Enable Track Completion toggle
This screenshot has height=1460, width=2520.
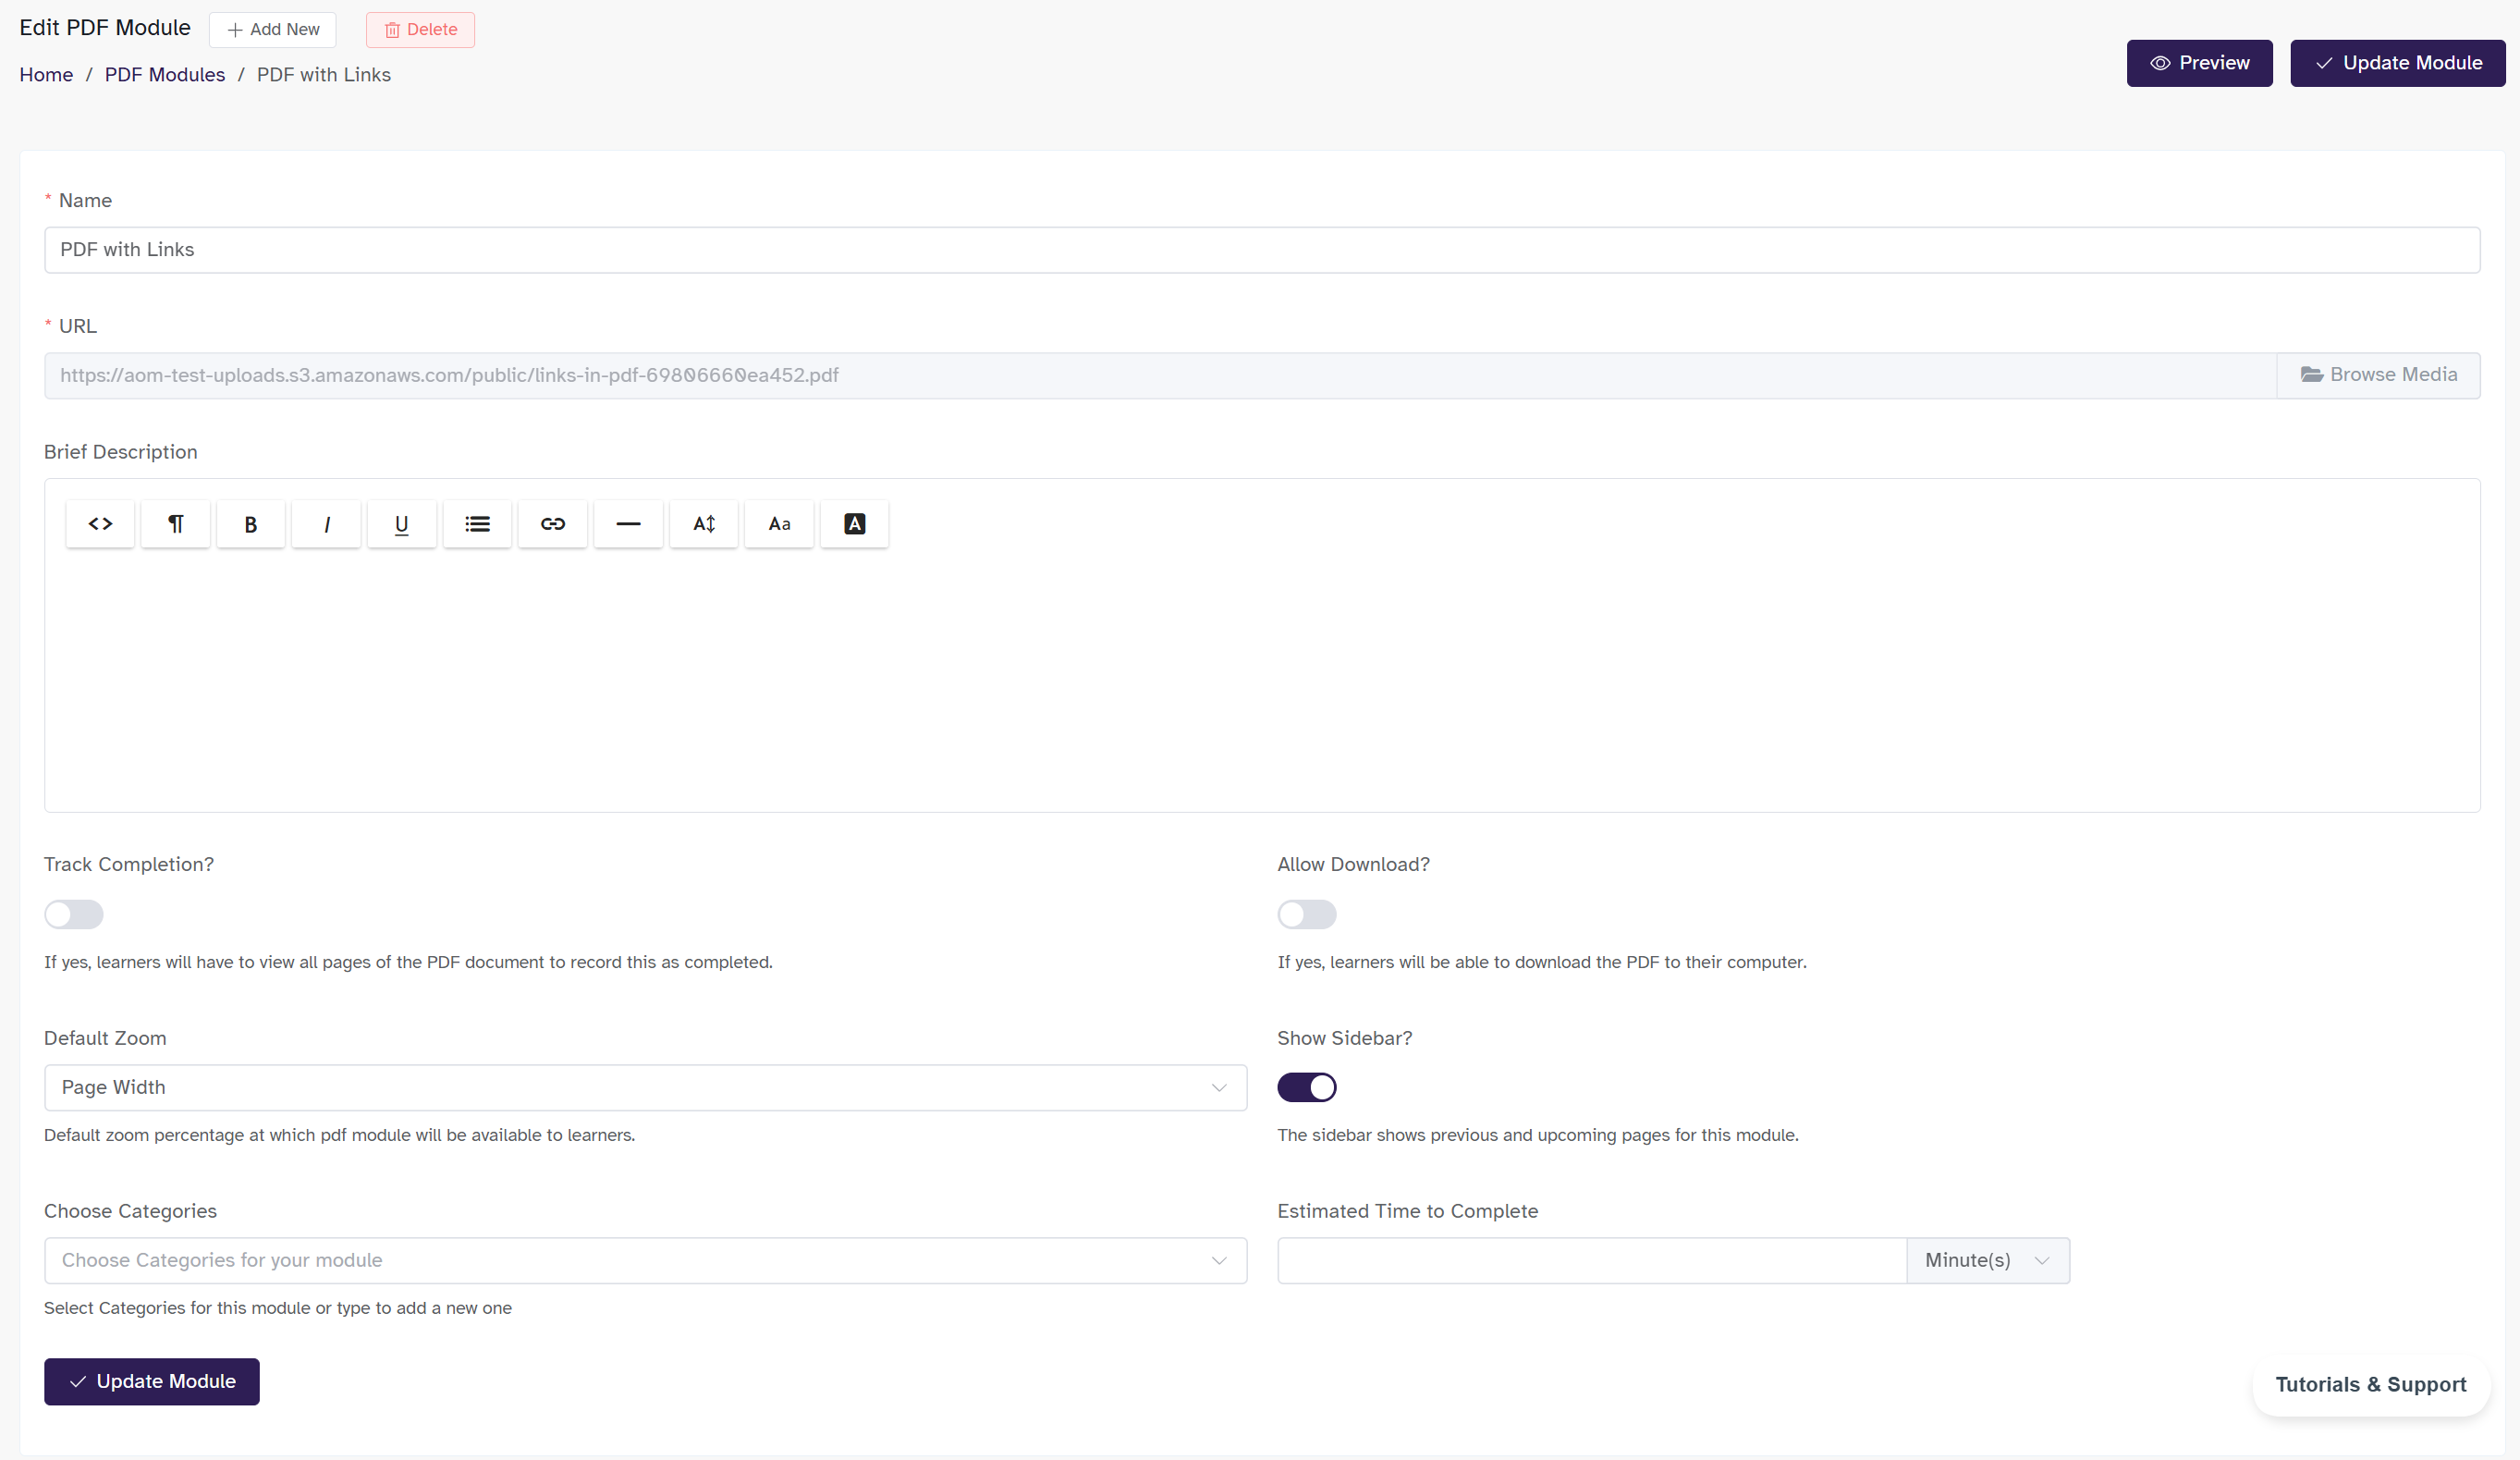(74, 914)
